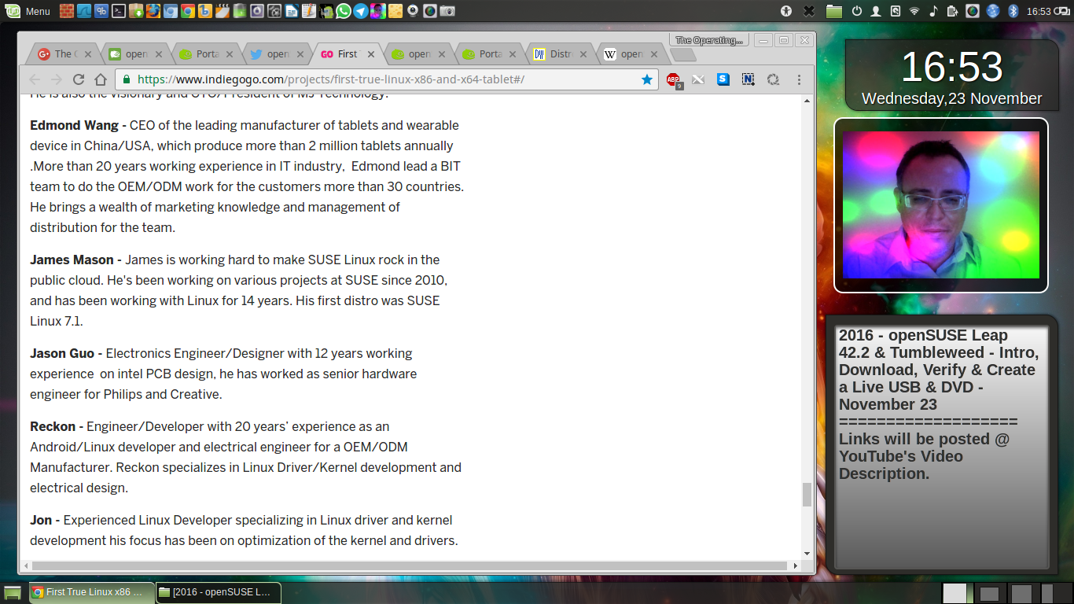Click the vertical scrollbar thumb
The image size is (1074, 604).
click(807, 495)
